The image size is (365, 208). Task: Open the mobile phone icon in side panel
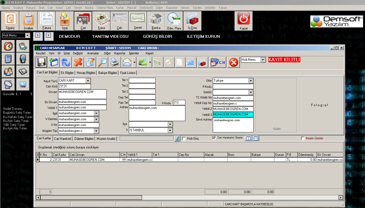point(23,59)
